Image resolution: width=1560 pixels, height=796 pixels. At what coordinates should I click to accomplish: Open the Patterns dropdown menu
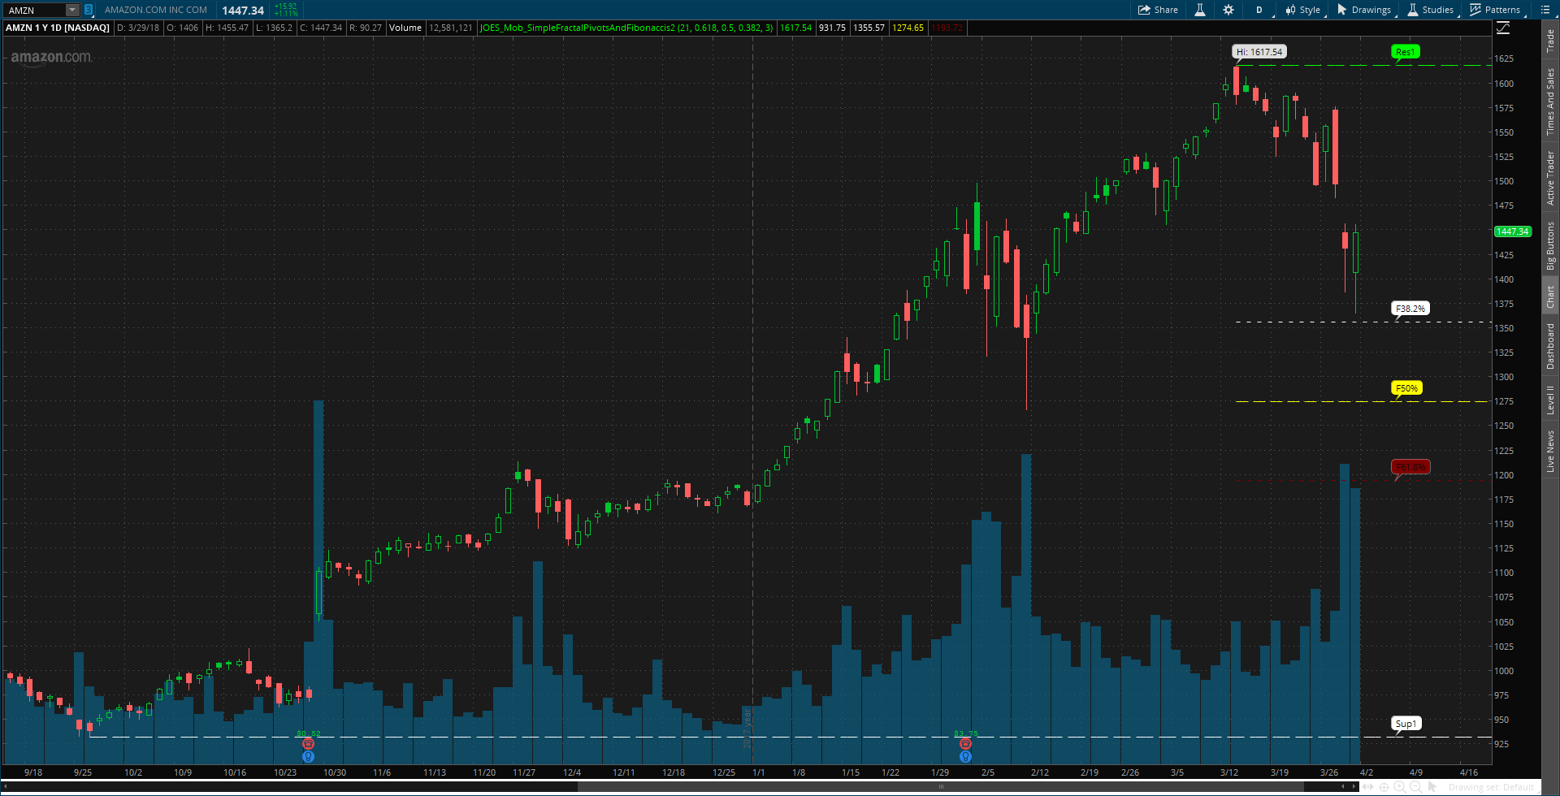tap(1495, 10)
